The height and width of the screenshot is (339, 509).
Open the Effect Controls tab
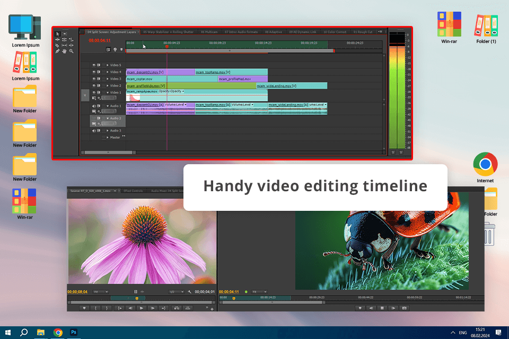133,191
